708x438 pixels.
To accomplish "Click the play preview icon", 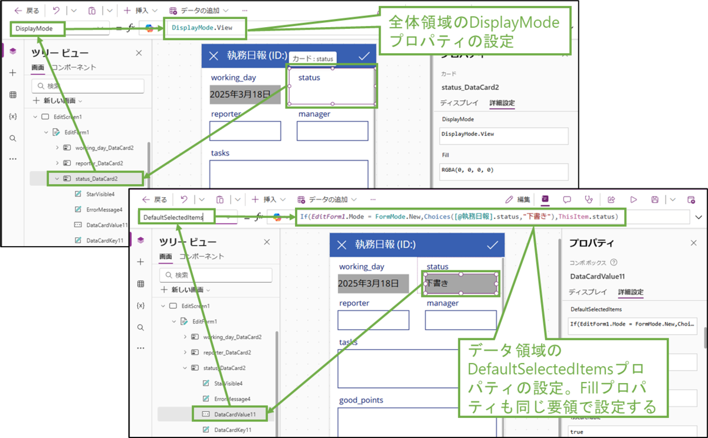I will [x=634, y=200].
